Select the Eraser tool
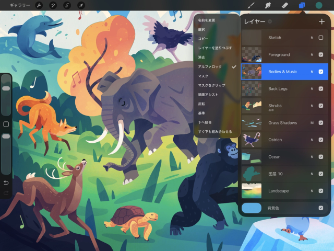334x251 pixels. tap(285, 5)
